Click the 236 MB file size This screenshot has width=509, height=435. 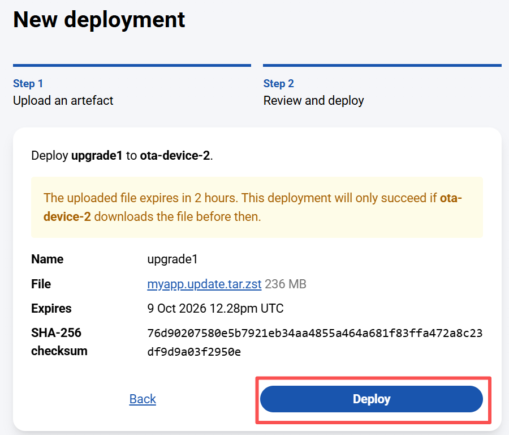(x=286, y=284)
